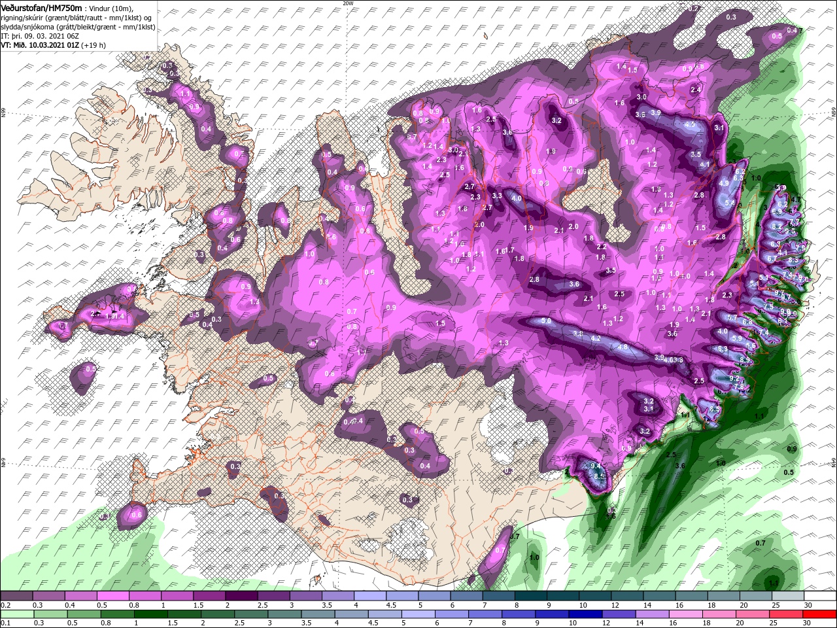Click the Veðurstofan/HM750m map title
Image resolution: width=837 pixels, height=628 pixels.
(41, 7)
